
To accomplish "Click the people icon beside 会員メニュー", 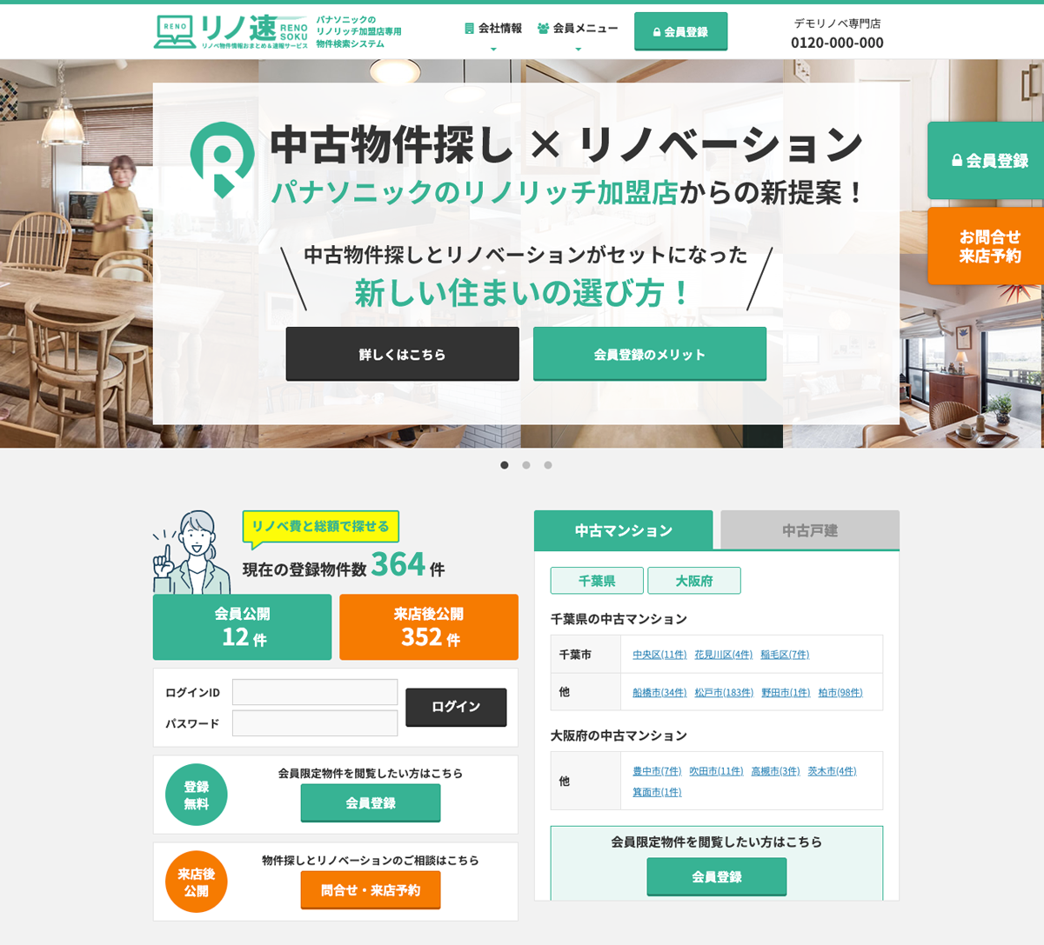I will 543,29.
